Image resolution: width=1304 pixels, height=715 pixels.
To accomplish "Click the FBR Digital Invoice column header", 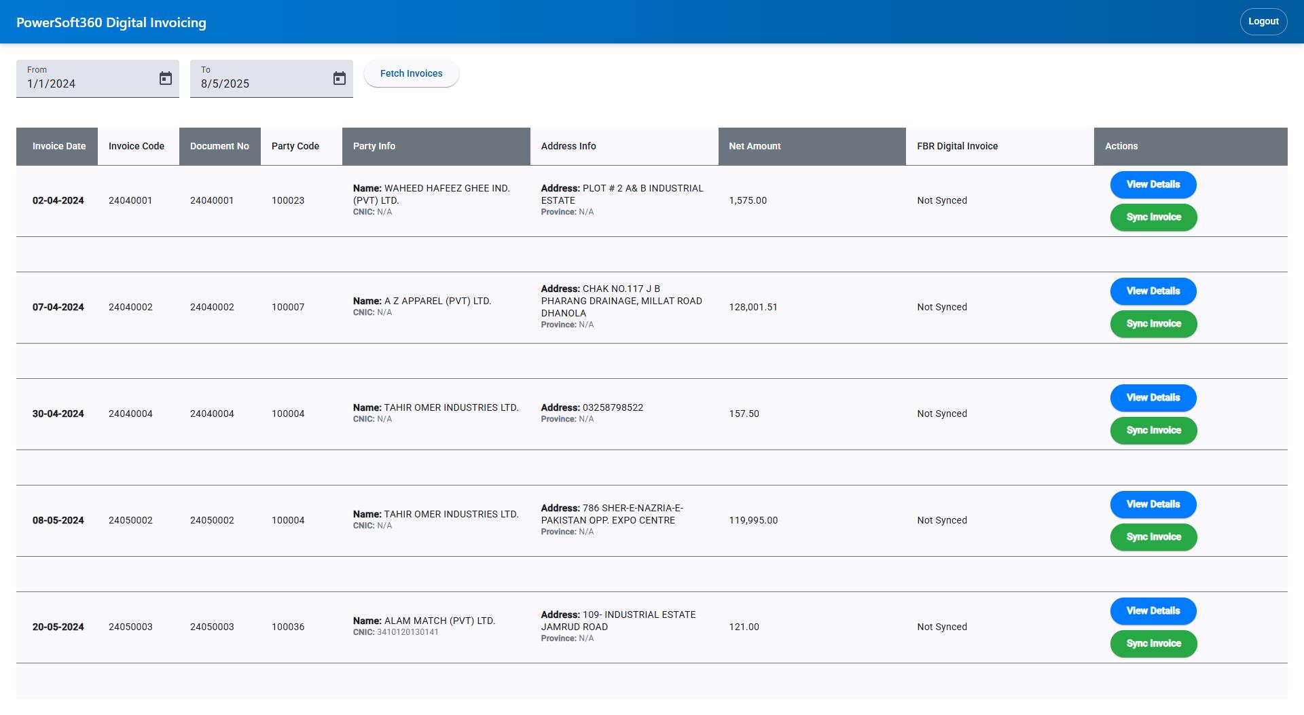I will pyautogui.click(x=956, y=145).
